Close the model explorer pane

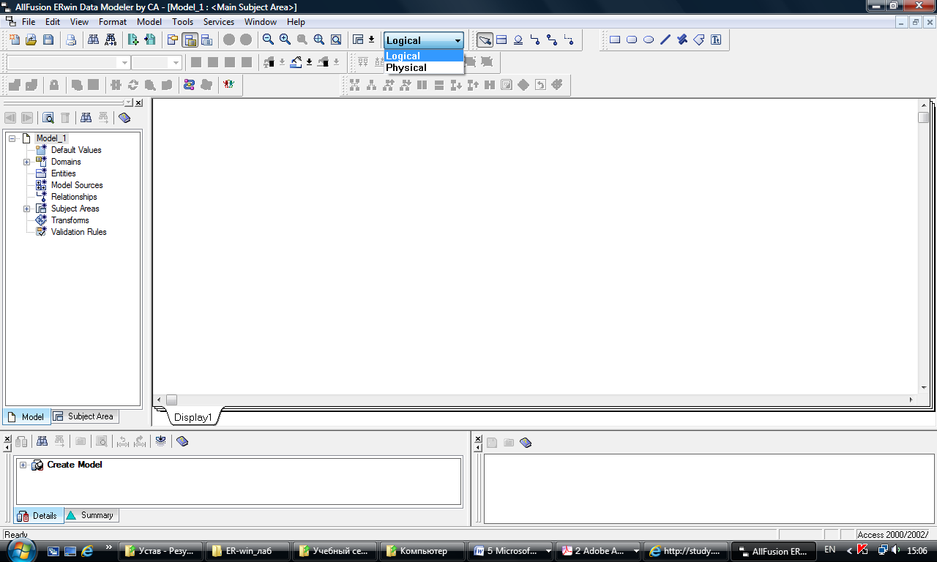point(139,103)
